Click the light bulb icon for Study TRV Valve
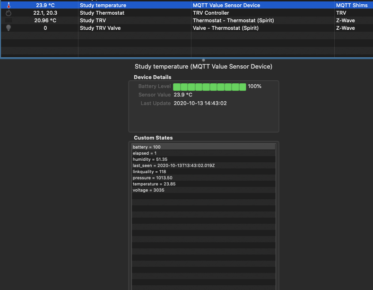The width and height of the screenshot is (373, 290). pos(9,28)
